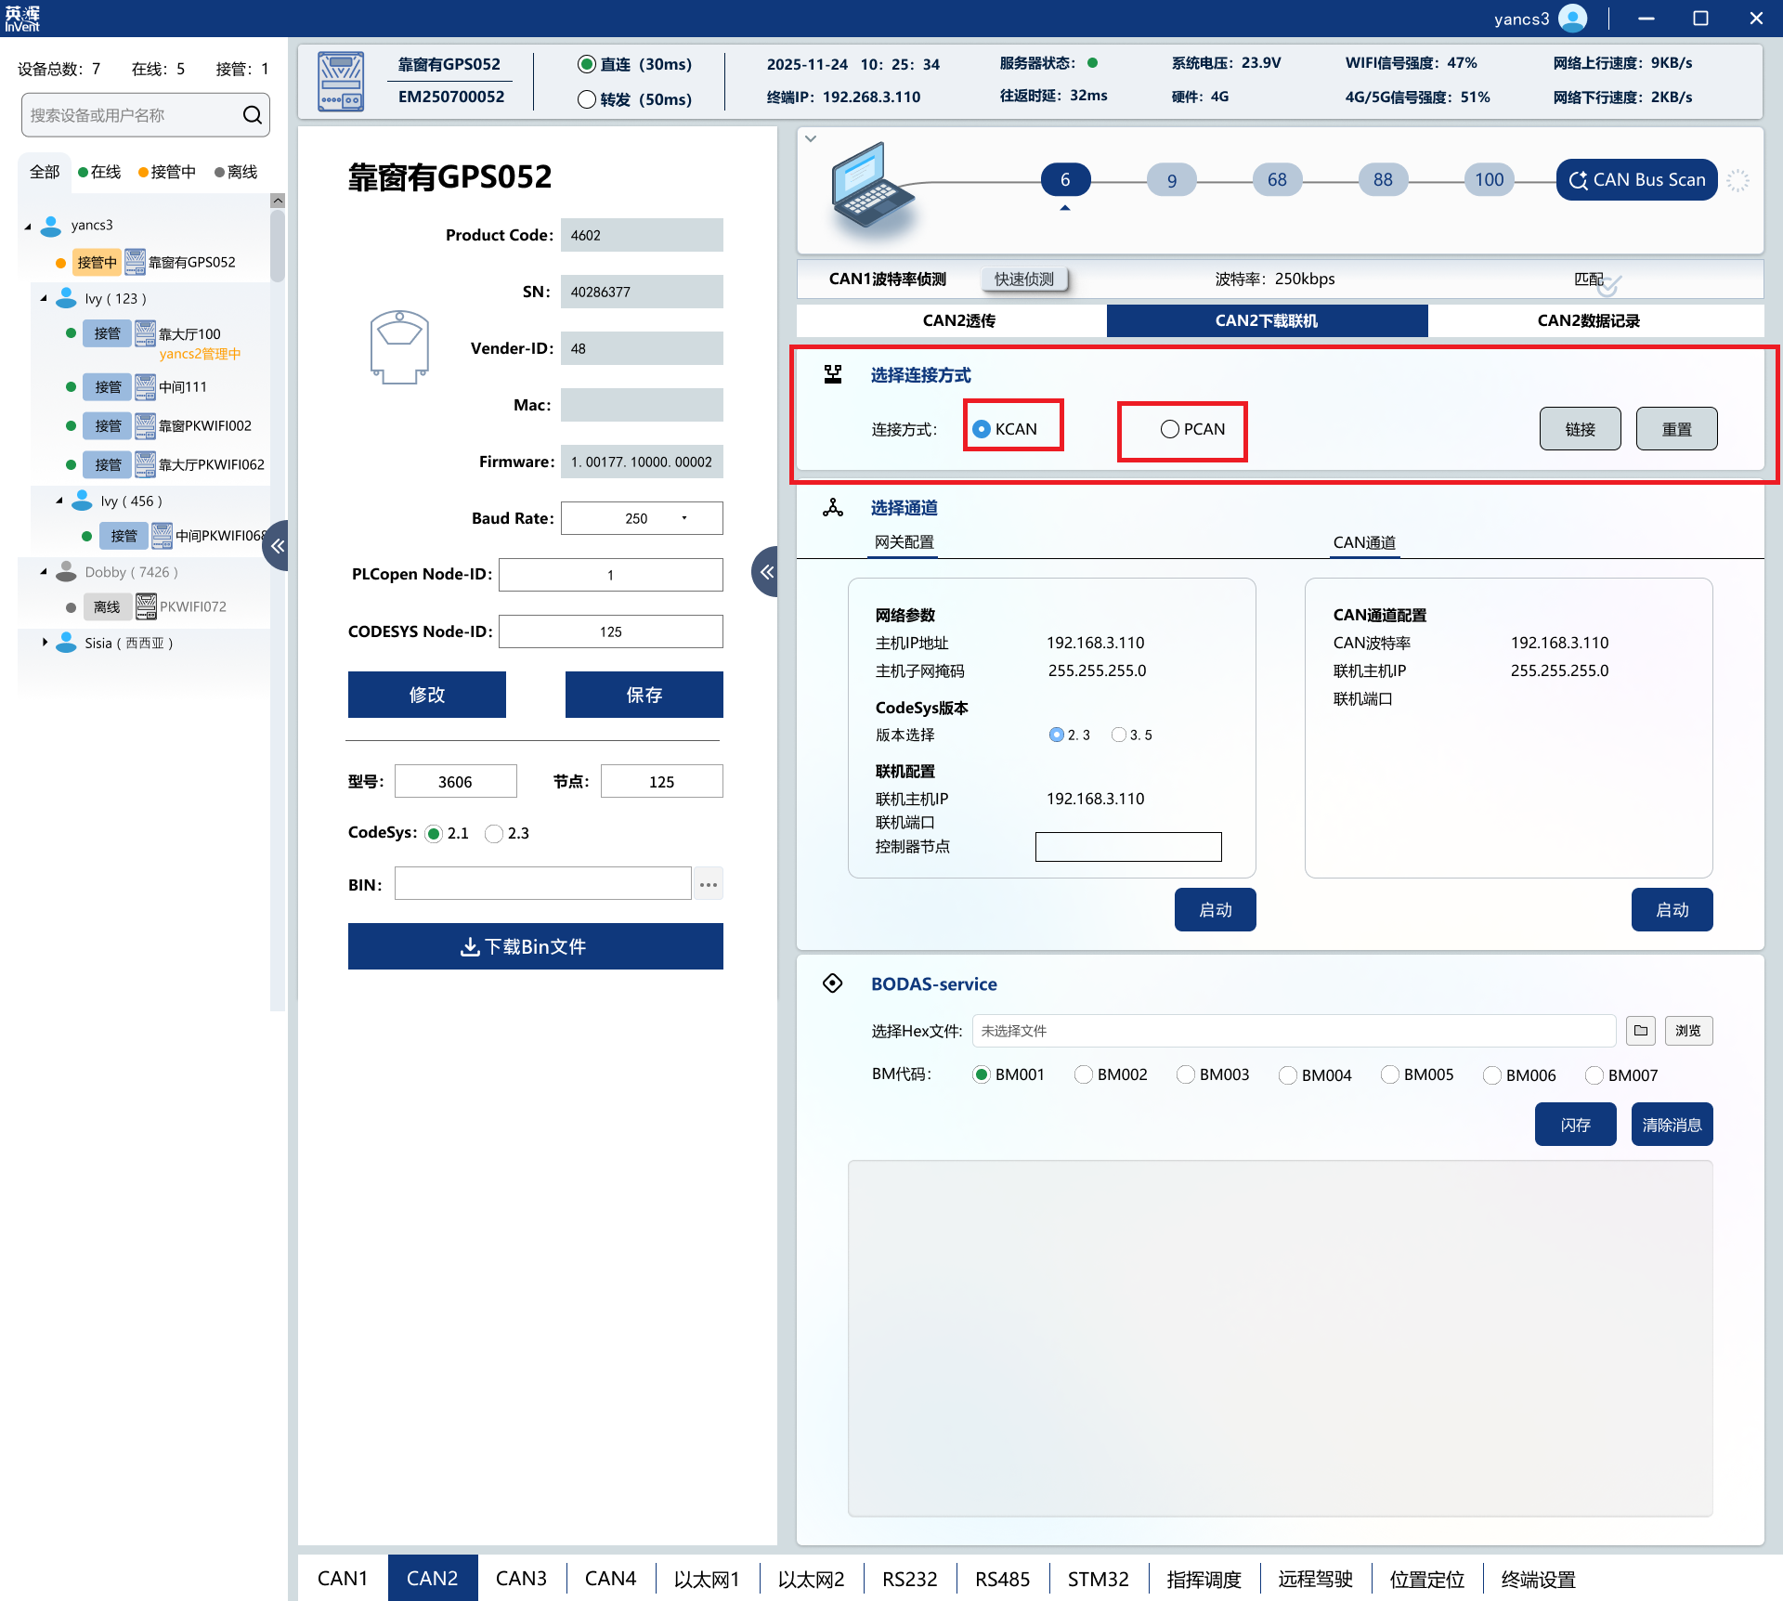
Task: Choose the forward (50ms) connection mode
Action: (587, 99)
